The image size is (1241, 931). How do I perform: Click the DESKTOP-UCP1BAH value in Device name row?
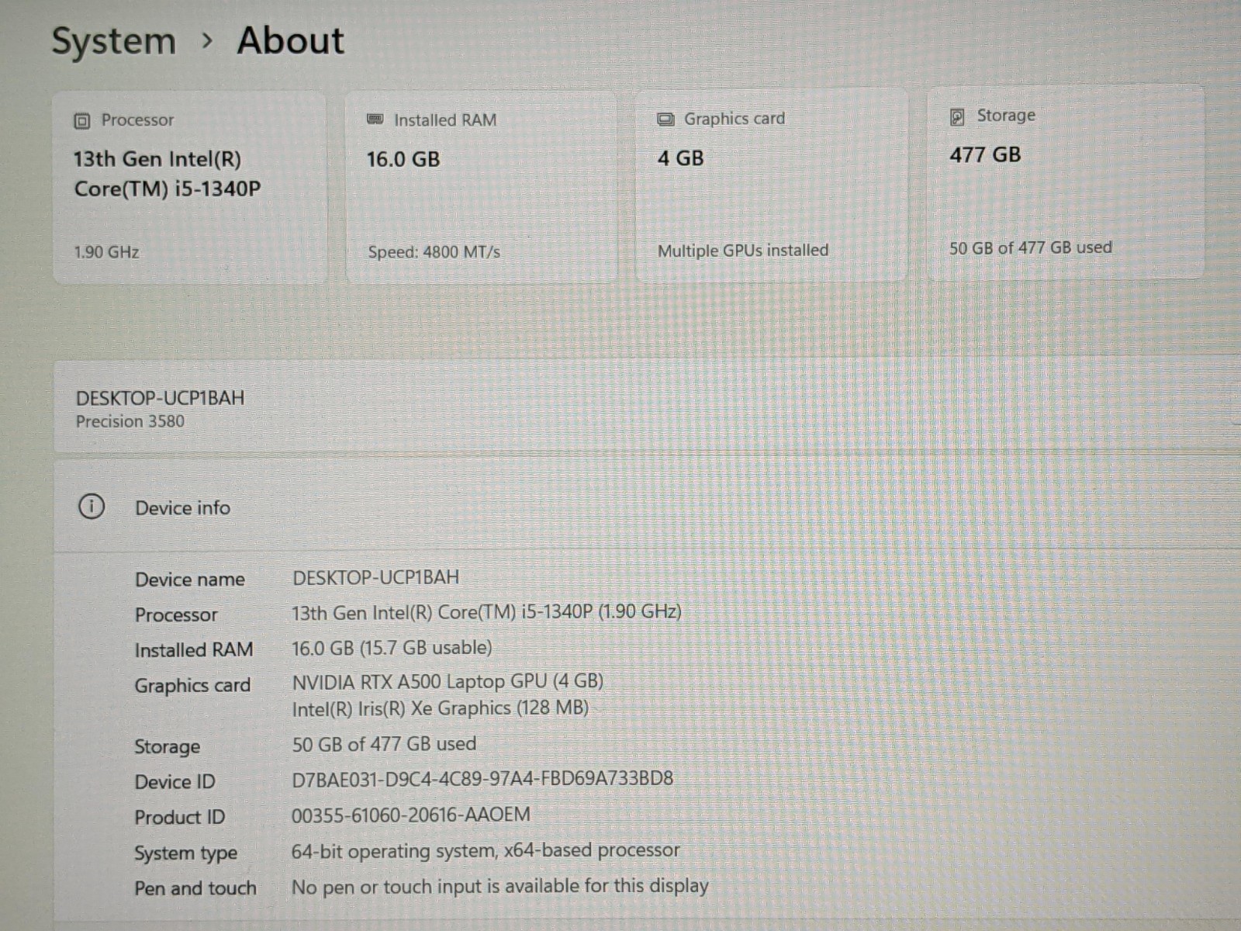coord(375,577)
